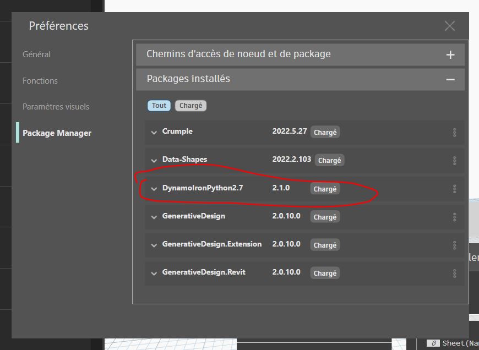Screen dimensions: 479x350
Task: Expand the GenerativeDesign.Extension package chevron
Action: pyautogui.click(x=154, y=245)
